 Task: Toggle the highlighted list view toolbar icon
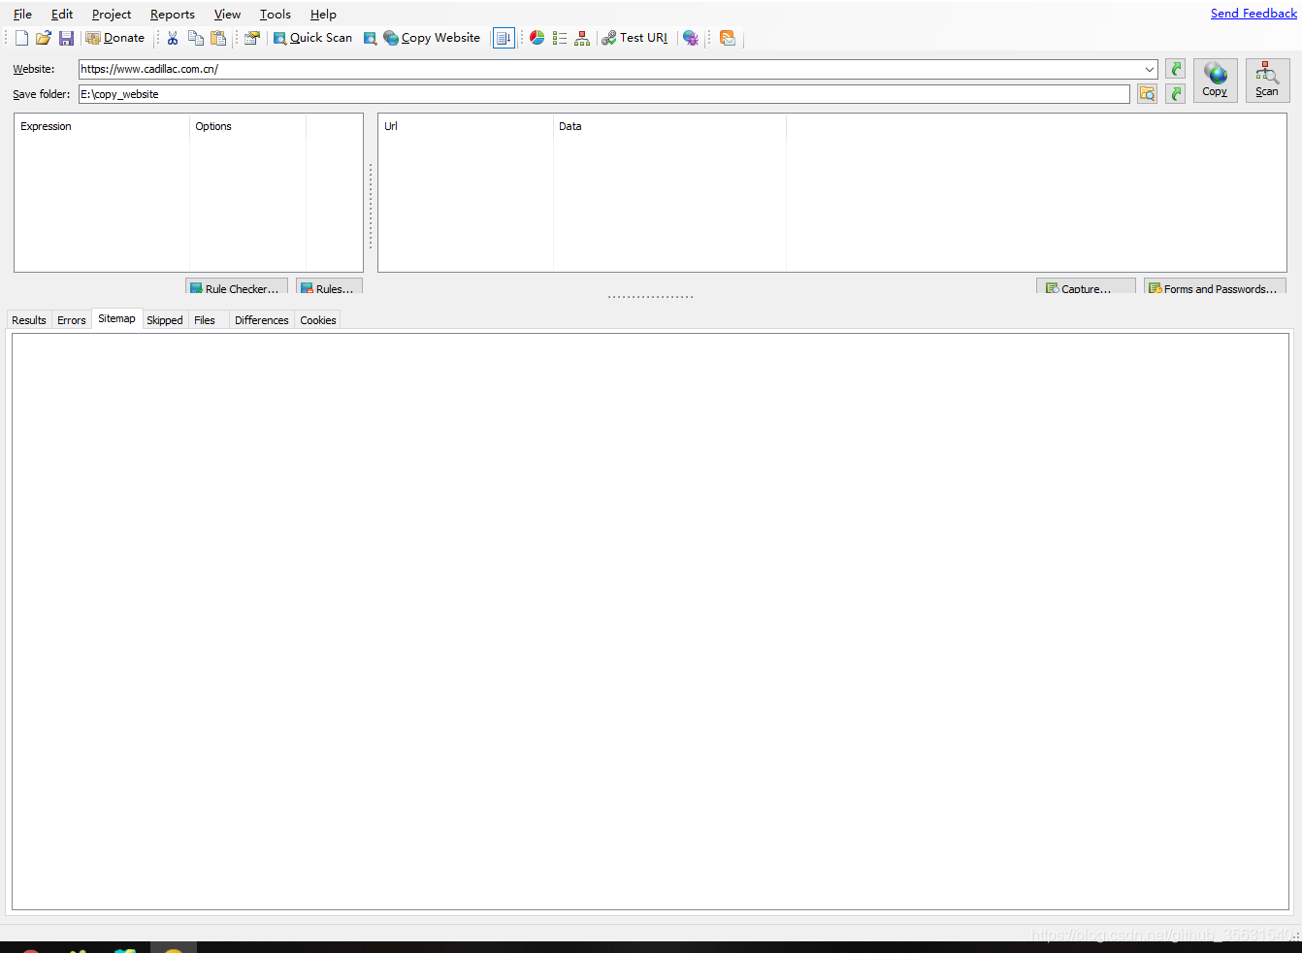coord(504,38)
